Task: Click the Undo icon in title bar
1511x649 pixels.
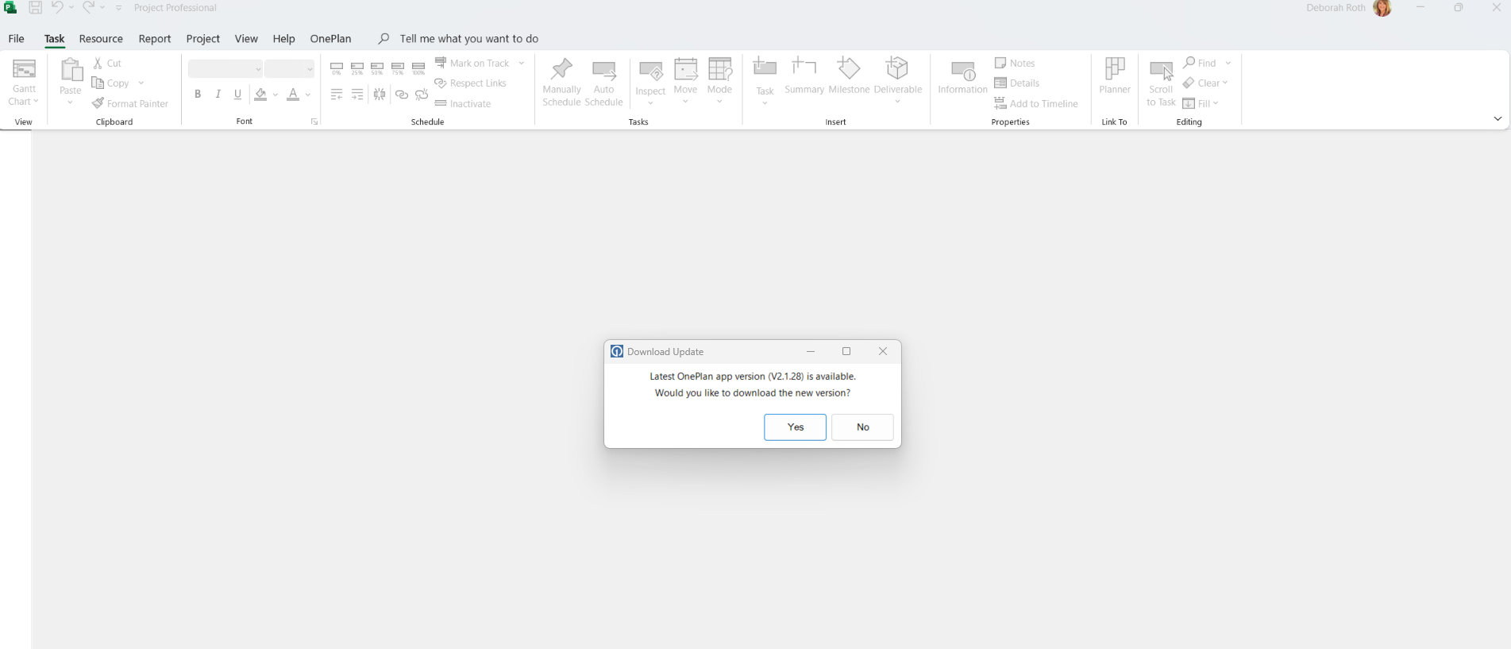Action: pyautogui.click(x=57, y=8)
